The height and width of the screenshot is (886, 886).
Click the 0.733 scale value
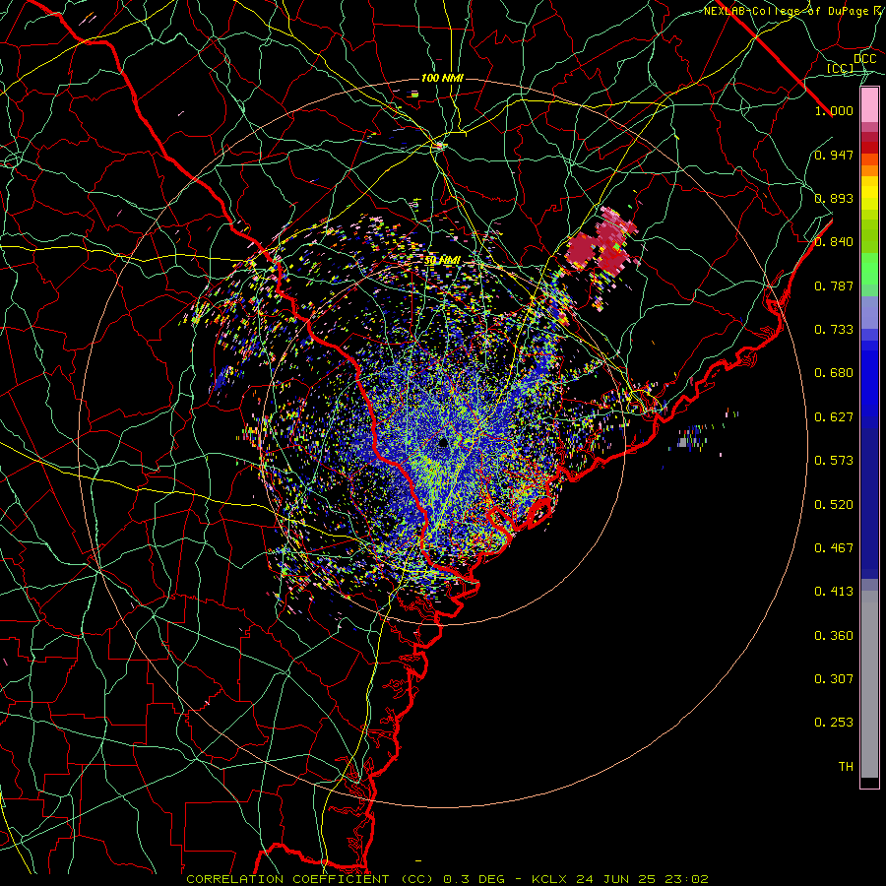[834, 330]
